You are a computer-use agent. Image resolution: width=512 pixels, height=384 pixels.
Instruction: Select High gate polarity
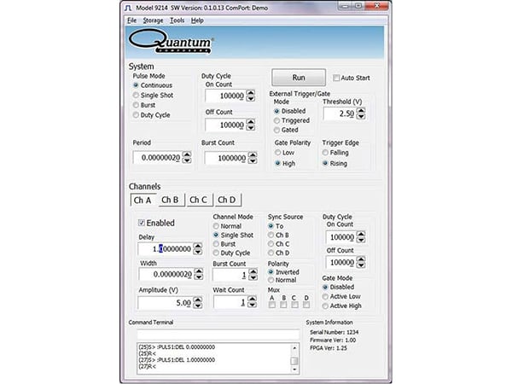point(277,163)
